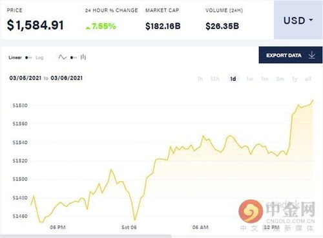Click the green 24 hour change arrow
The image size is (323, 238).
coord(87,28)
